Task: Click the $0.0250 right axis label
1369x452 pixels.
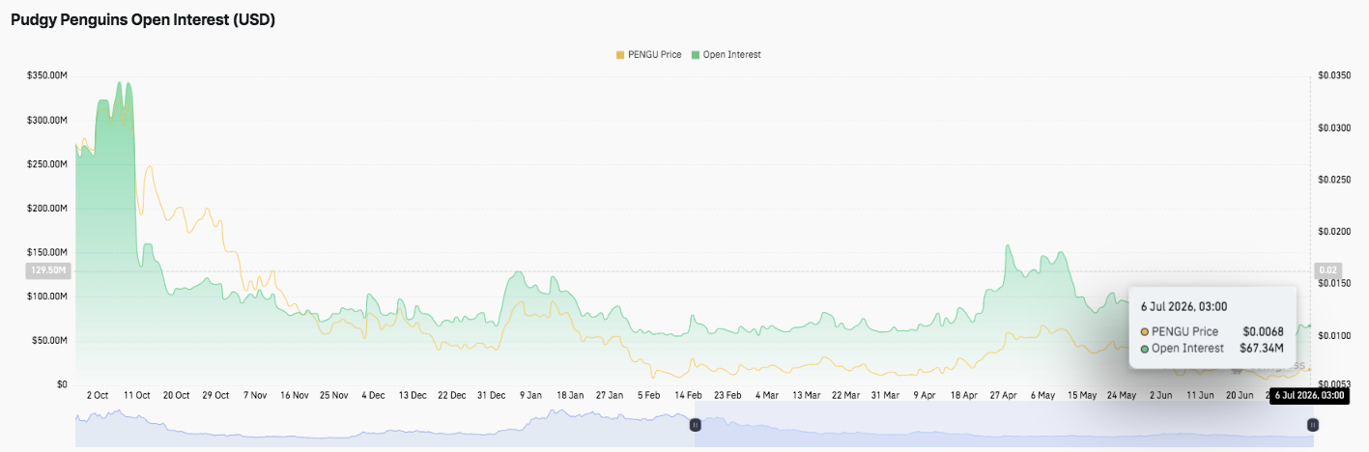Action: coord(1332,180)
